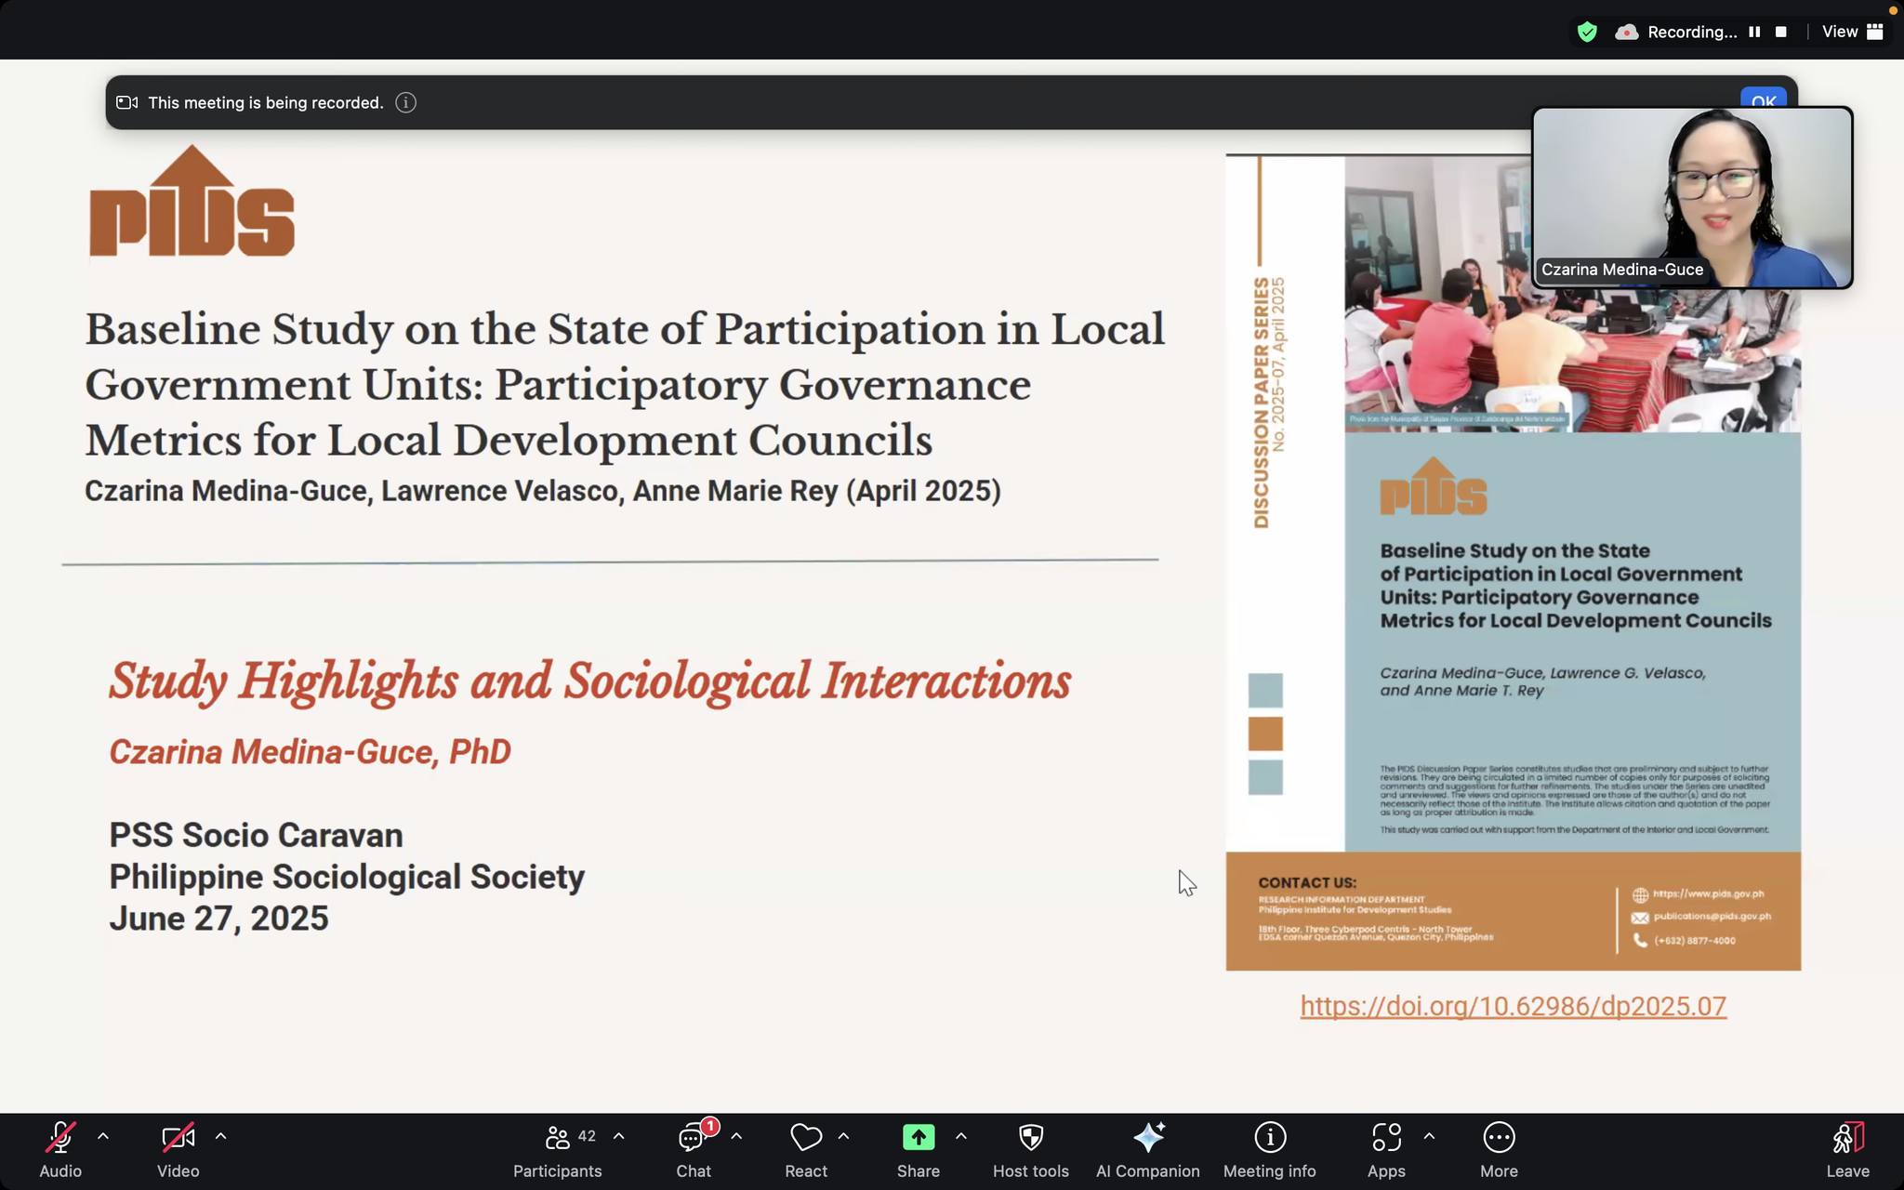Dismiss recording notice with OK button
The image size is (1904, 1190).
point(1763,99)
